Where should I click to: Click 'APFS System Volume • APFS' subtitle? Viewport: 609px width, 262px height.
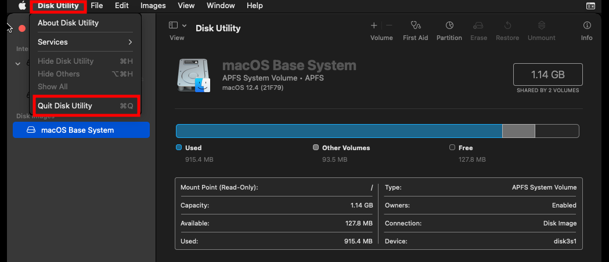[x=273, y=78]
